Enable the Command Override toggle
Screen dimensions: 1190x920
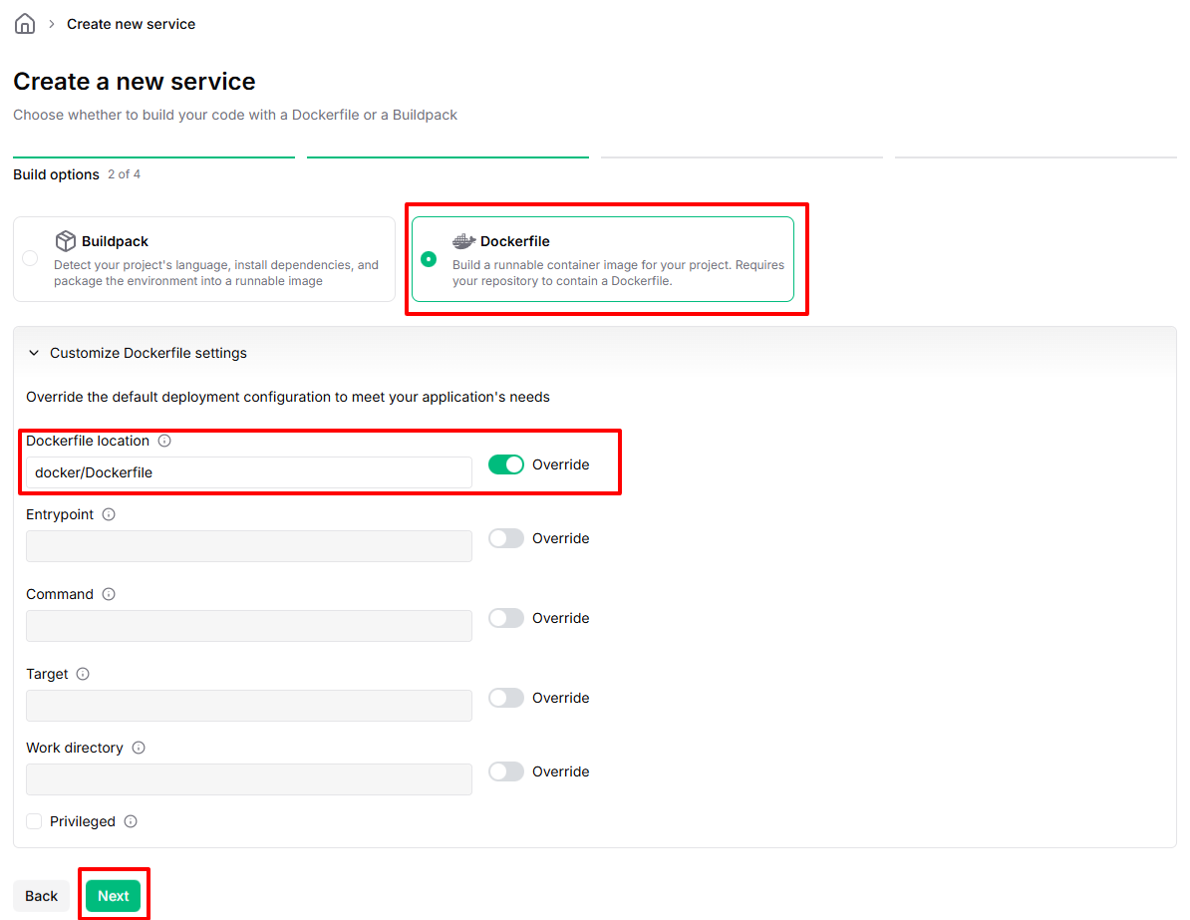click(x=505, y=618)
